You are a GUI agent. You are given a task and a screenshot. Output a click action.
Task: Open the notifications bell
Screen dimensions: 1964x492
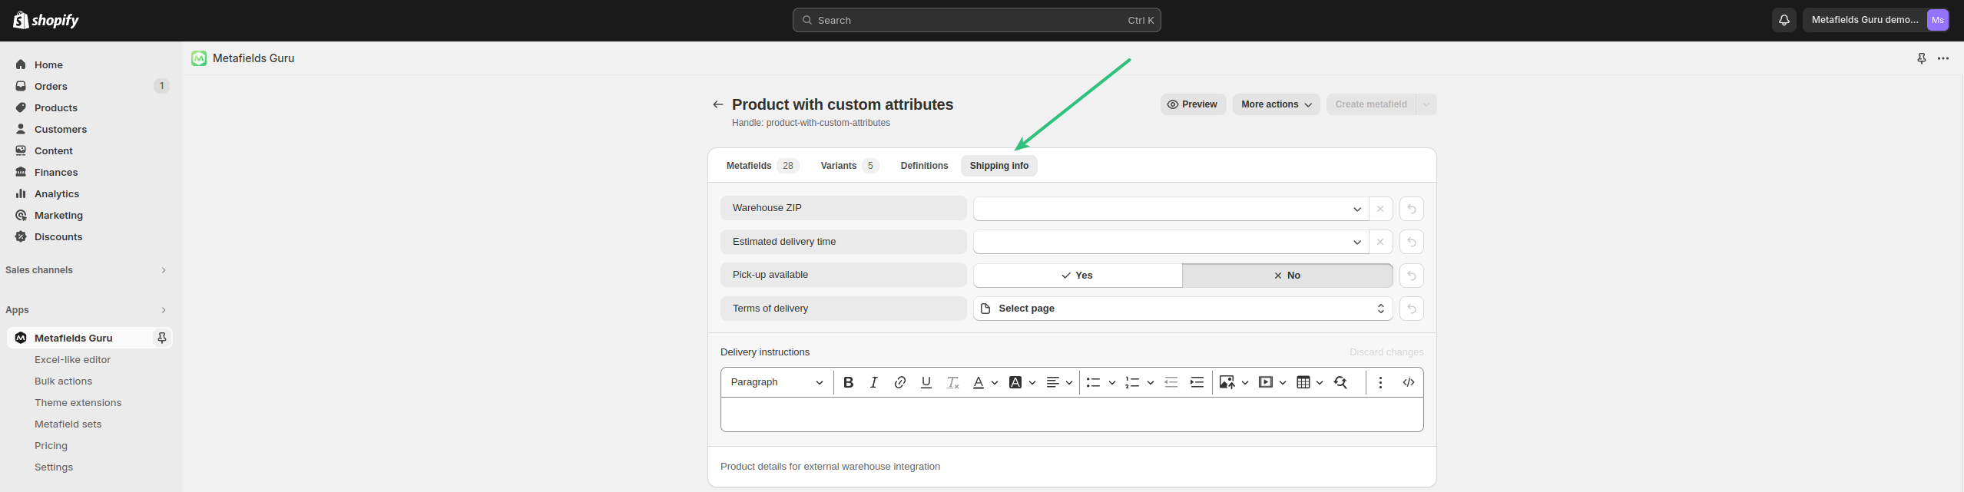1784,20
